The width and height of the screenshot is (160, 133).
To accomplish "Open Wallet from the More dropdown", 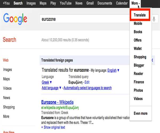I will click(x=138, y=48).
